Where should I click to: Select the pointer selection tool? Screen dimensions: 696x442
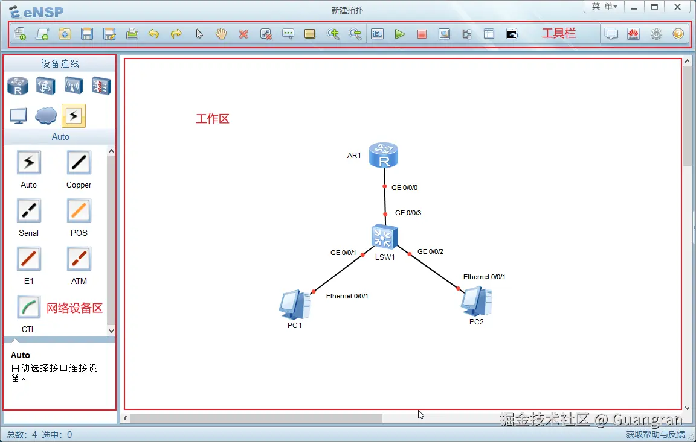coord(199,34)
